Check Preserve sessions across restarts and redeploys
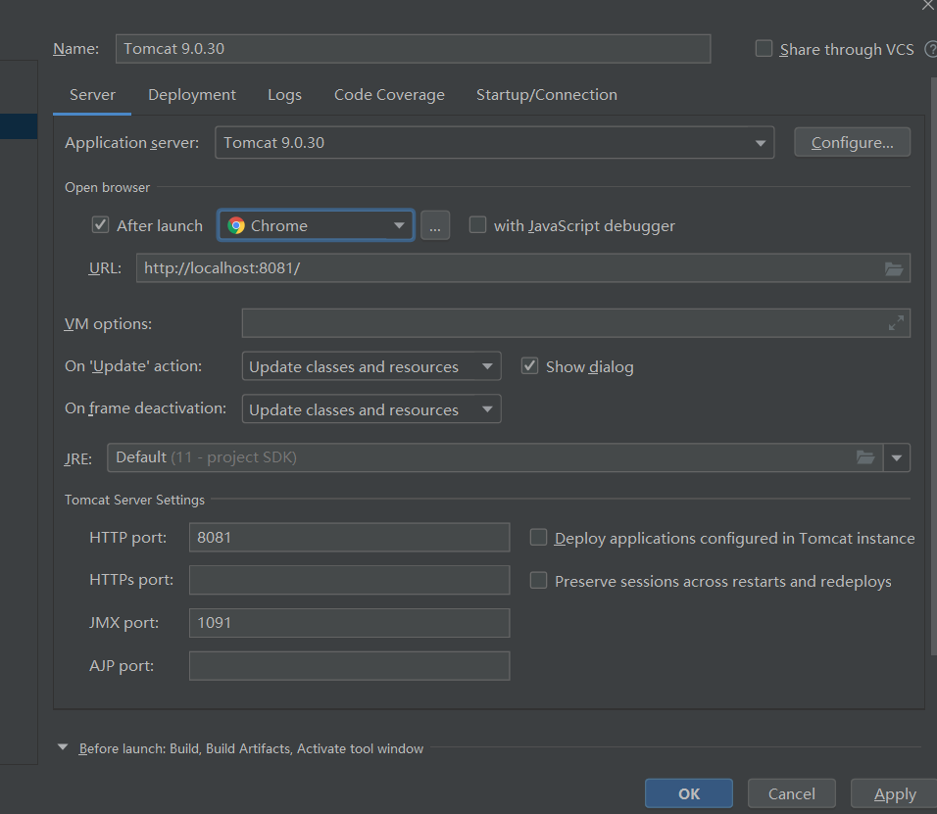This screenshot has height=814, width=937. pos(538,581)
